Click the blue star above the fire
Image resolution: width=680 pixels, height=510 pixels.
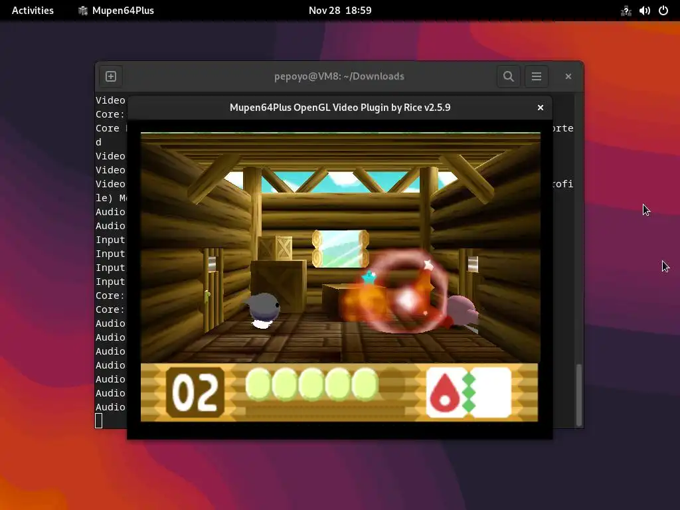369,277
